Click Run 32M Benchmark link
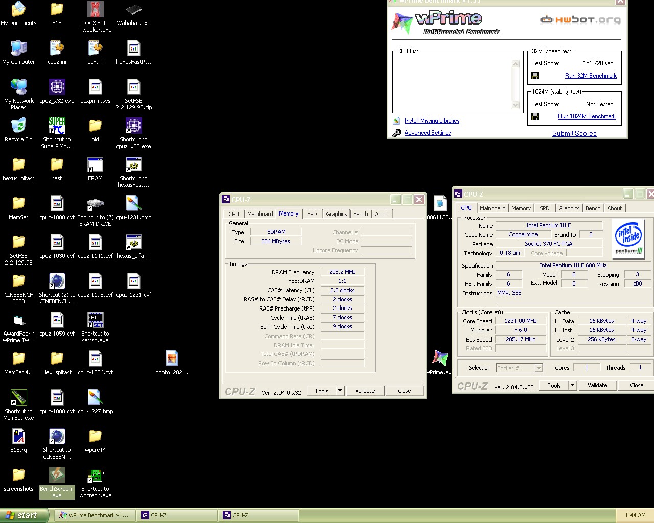This screenshot has height=523, width=654. click(x=591, y=76)
